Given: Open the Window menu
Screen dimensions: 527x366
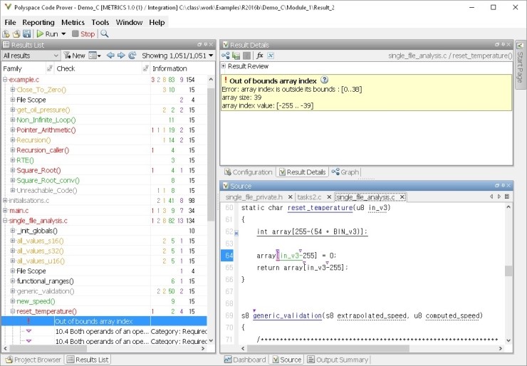Looking at the screenshot, I should tap(129, 23).
